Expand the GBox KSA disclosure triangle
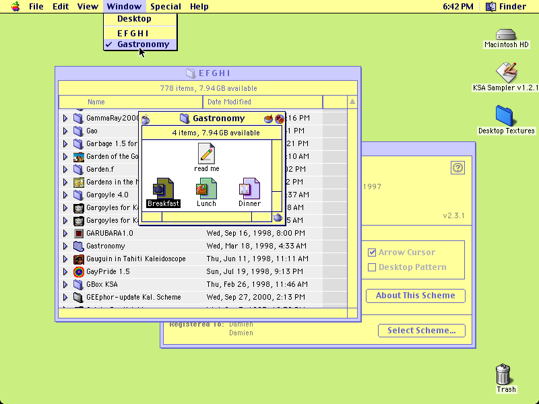 click(65, 284)
